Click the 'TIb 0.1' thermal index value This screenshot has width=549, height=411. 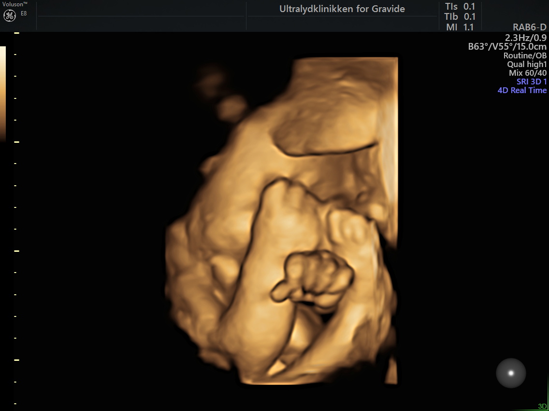(x=460, y=16)
